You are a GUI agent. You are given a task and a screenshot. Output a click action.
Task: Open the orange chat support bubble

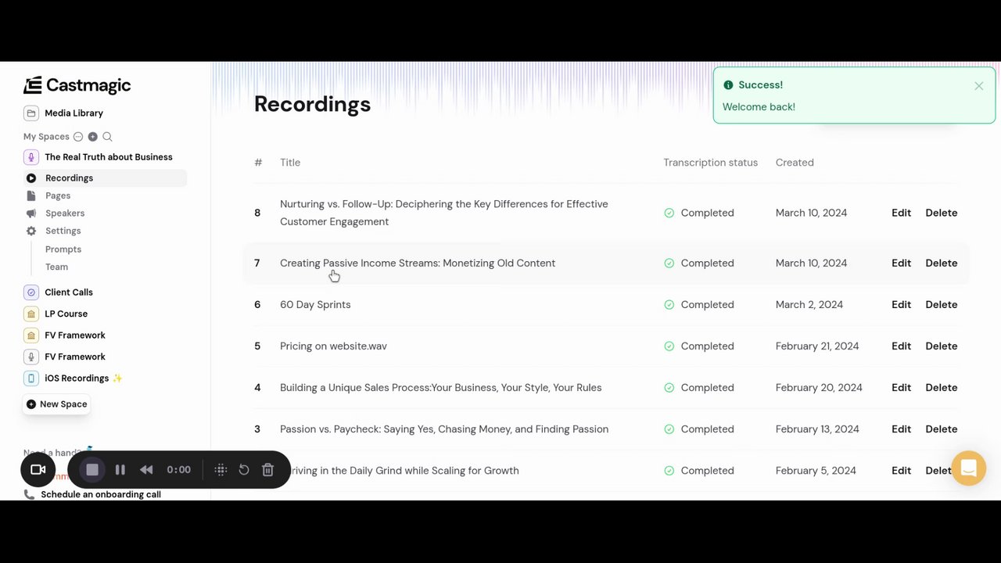pos(968,468)
